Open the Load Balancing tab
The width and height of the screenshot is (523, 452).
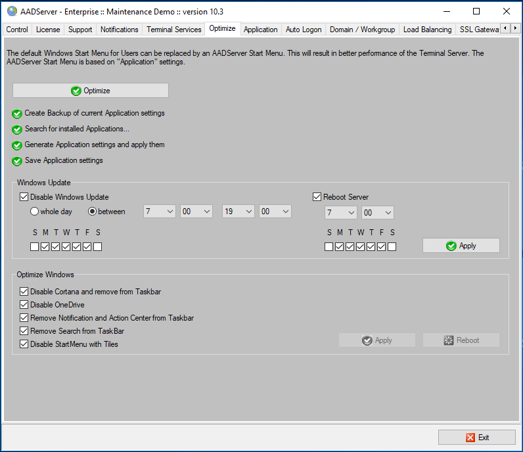click(x=427, y=30)
